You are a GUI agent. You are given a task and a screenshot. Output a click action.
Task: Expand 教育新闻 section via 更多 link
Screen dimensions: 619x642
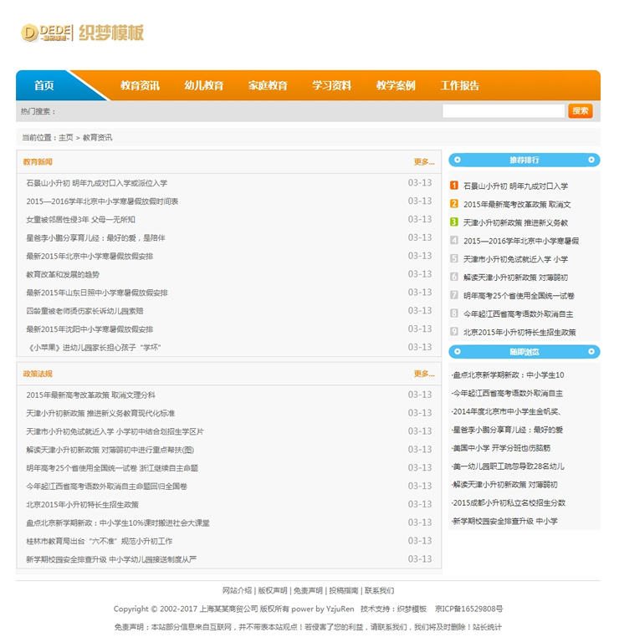[423, 162]
